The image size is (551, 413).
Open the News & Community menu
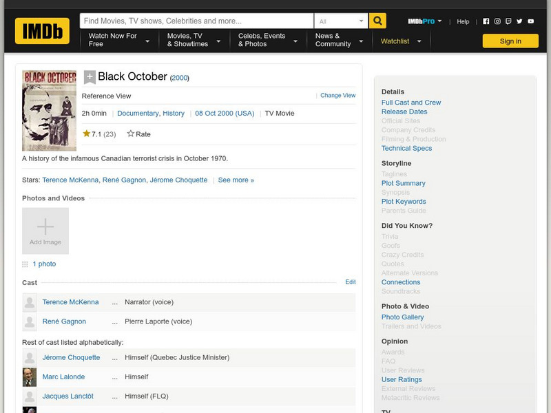tap(335, 41)
